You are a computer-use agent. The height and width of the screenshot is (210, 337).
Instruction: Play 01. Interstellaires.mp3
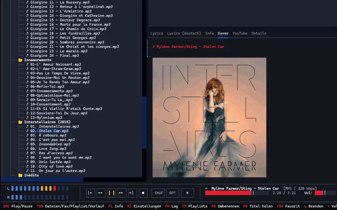click(x=52, y=126)
